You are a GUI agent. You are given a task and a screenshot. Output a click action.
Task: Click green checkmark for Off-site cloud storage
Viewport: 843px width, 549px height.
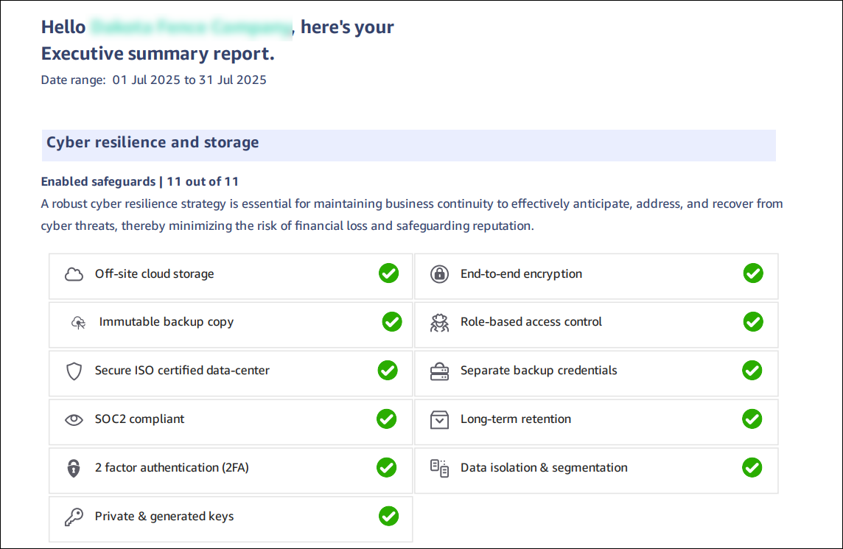(x=388, y=273)
